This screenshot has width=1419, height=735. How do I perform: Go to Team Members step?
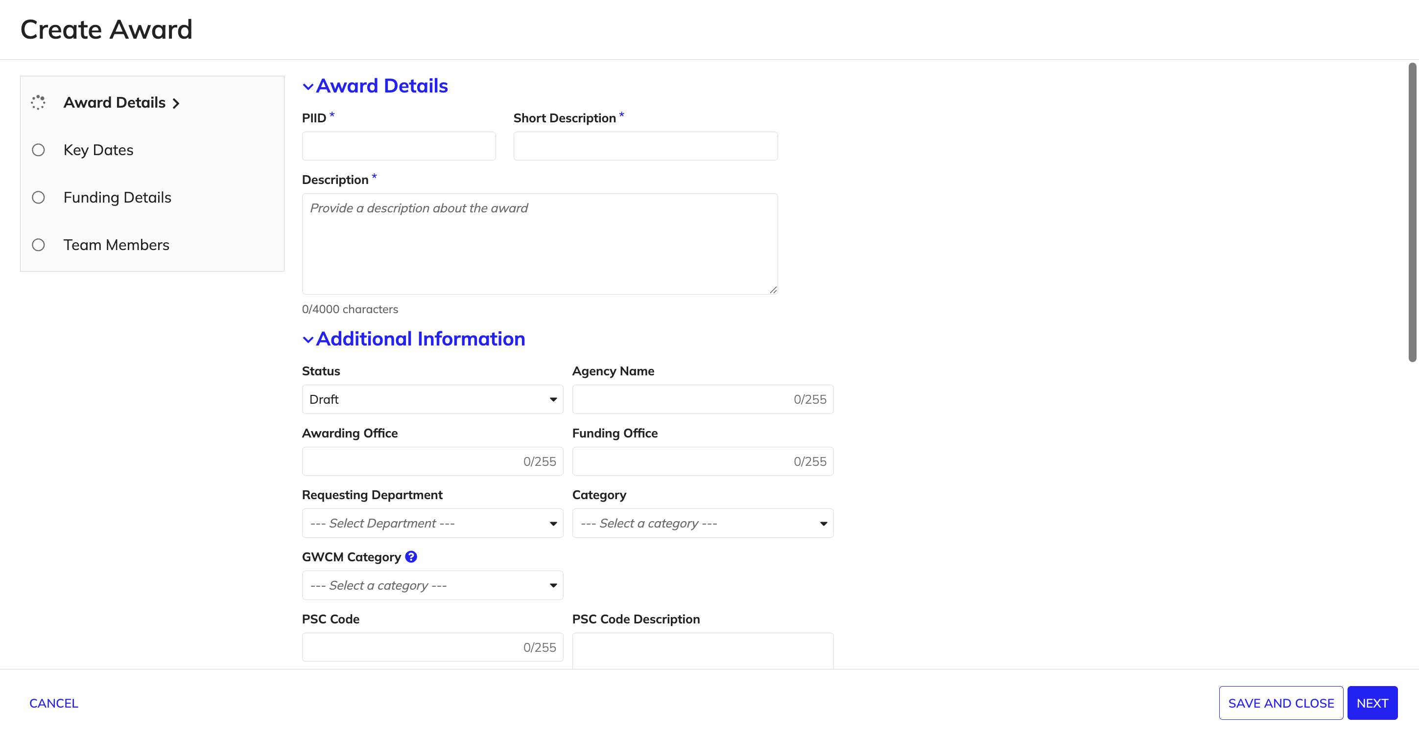116,245
